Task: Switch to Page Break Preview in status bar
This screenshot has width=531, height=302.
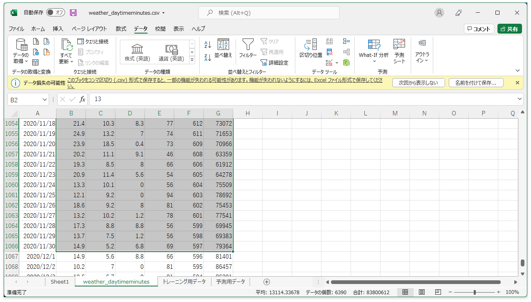Action: [438, 292]
